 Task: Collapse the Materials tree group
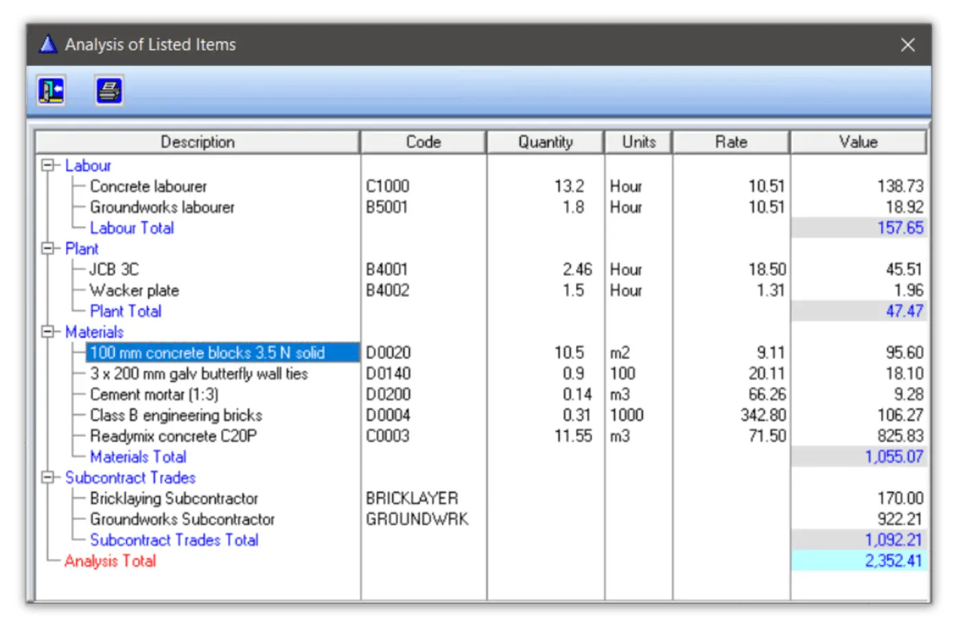(x=47, y=332)
